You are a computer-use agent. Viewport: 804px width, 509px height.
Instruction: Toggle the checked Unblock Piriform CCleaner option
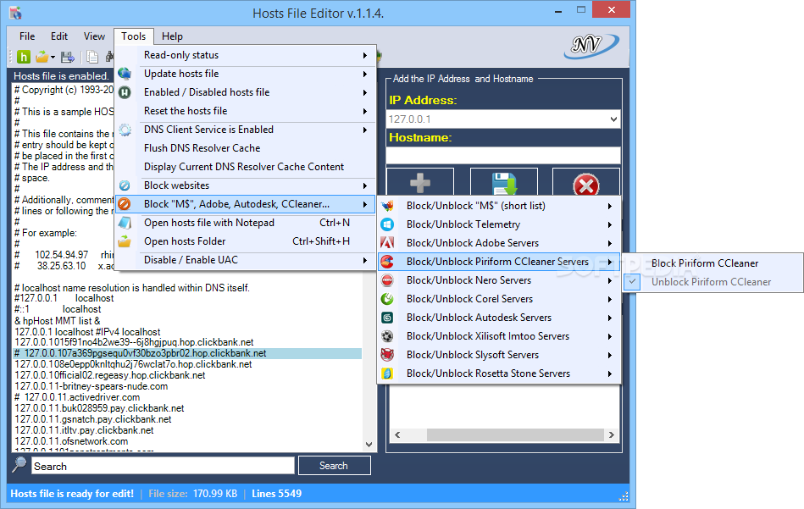pos(713,282)
